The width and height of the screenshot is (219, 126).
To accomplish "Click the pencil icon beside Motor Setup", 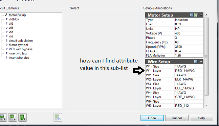I will pyautogui.click(x=6, y=15).
